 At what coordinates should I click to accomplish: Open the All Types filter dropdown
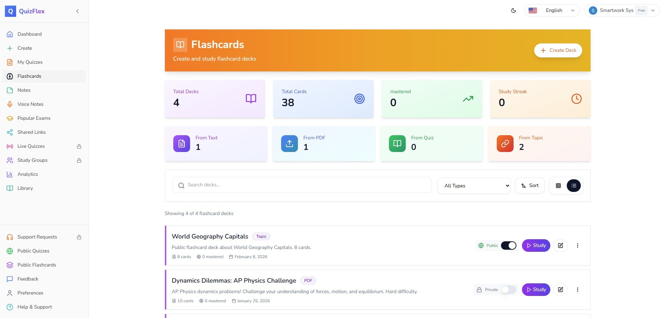coord(474,186)
